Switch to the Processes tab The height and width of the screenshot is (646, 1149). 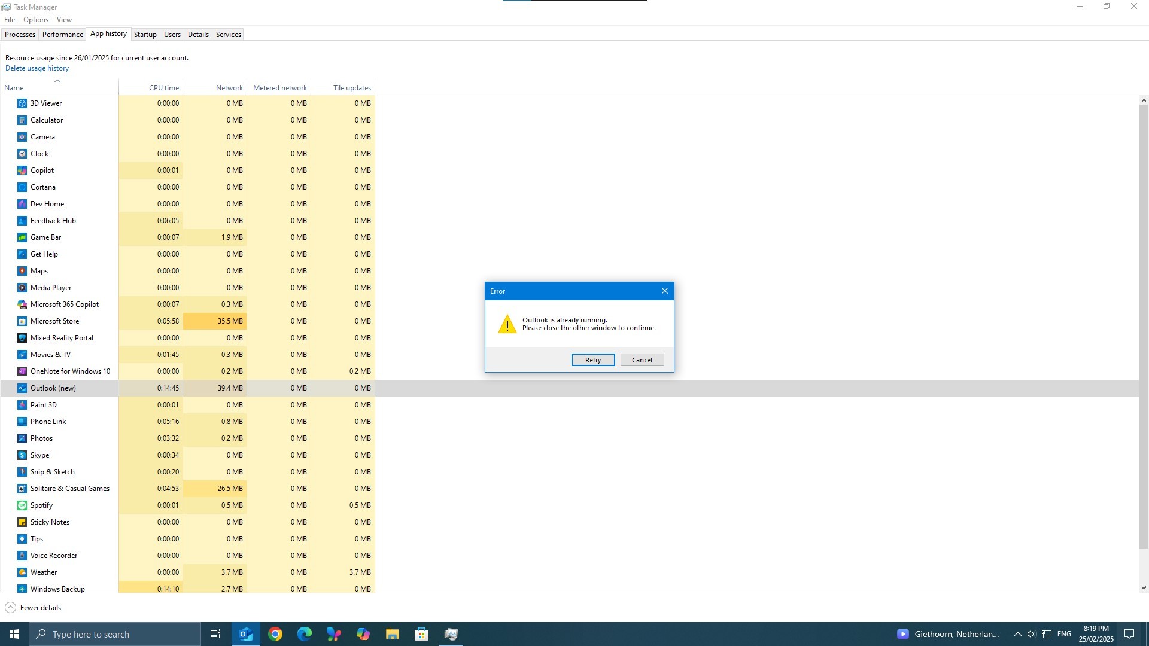pos(20,34)
